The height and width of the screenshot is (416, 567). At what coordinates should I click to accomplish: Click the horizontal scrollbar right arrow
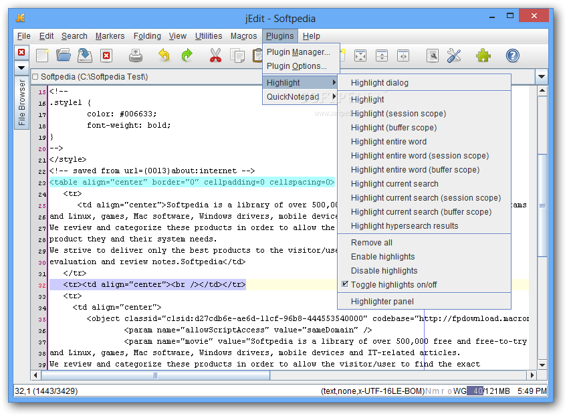[532, 375]
